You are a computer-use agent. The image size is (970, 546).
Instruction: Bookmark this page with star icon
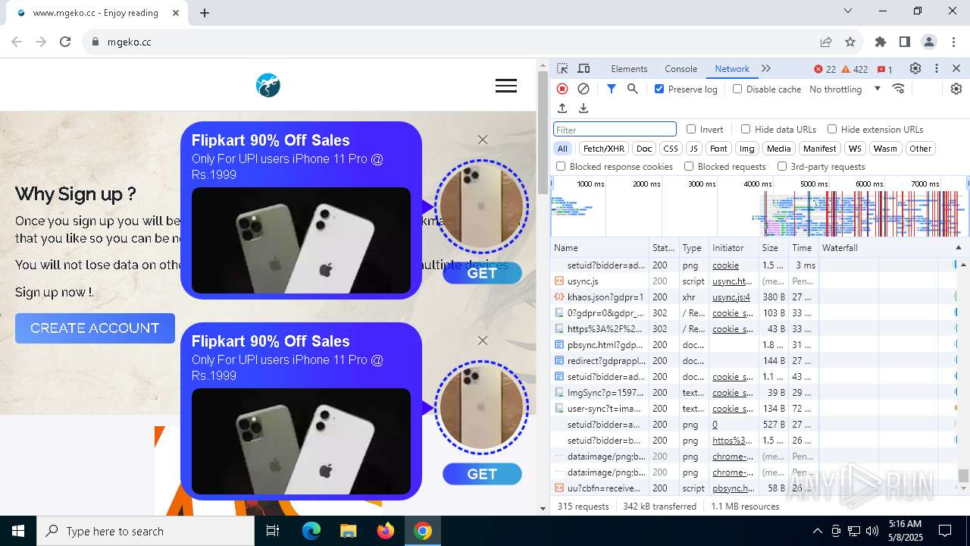pos(850,42)
